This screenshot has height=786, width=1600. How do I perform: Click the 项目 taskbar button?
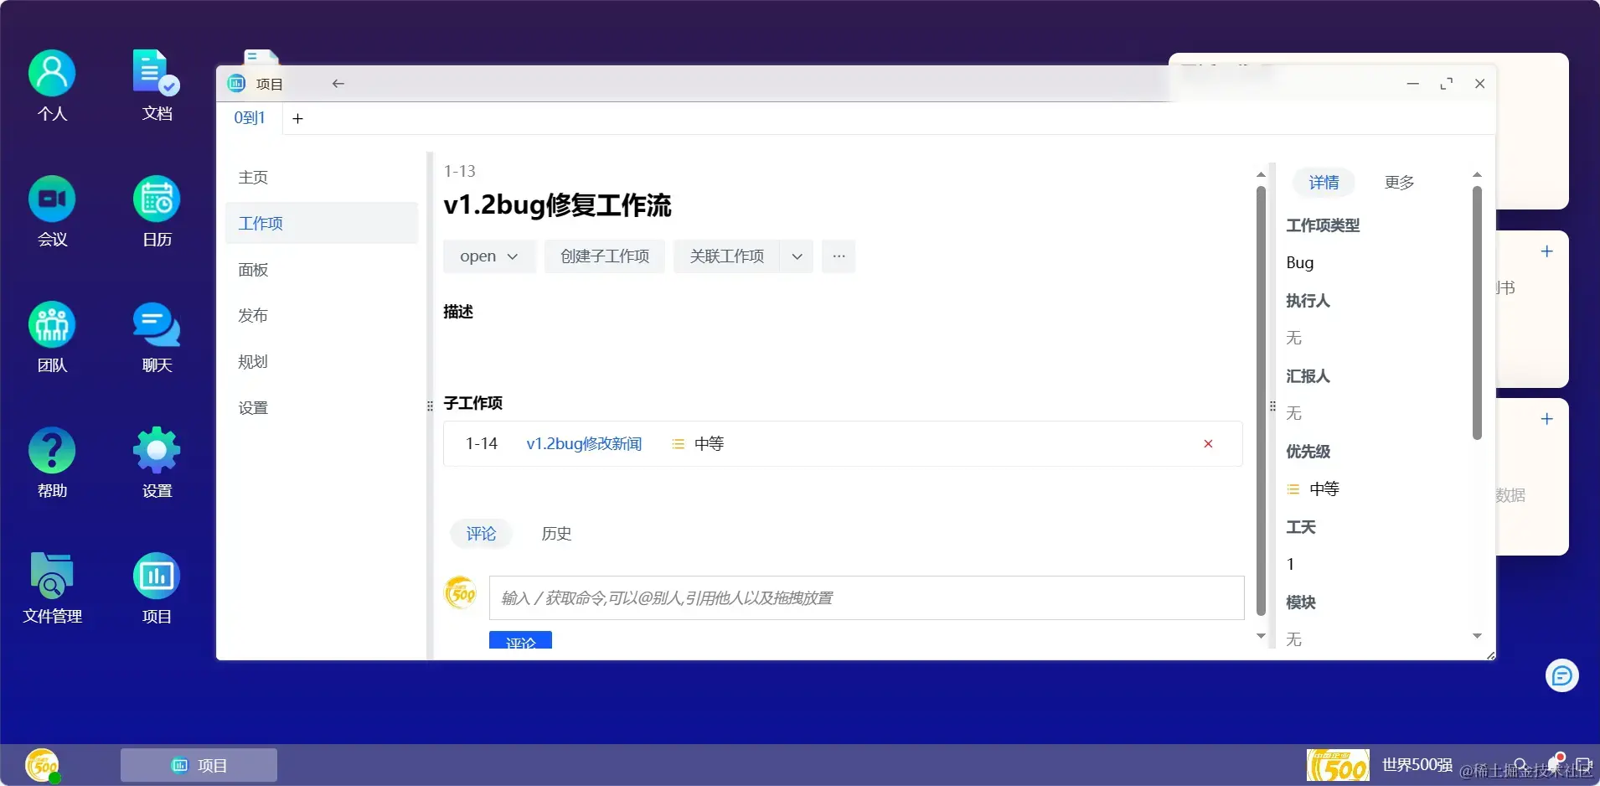click(199, 765)
